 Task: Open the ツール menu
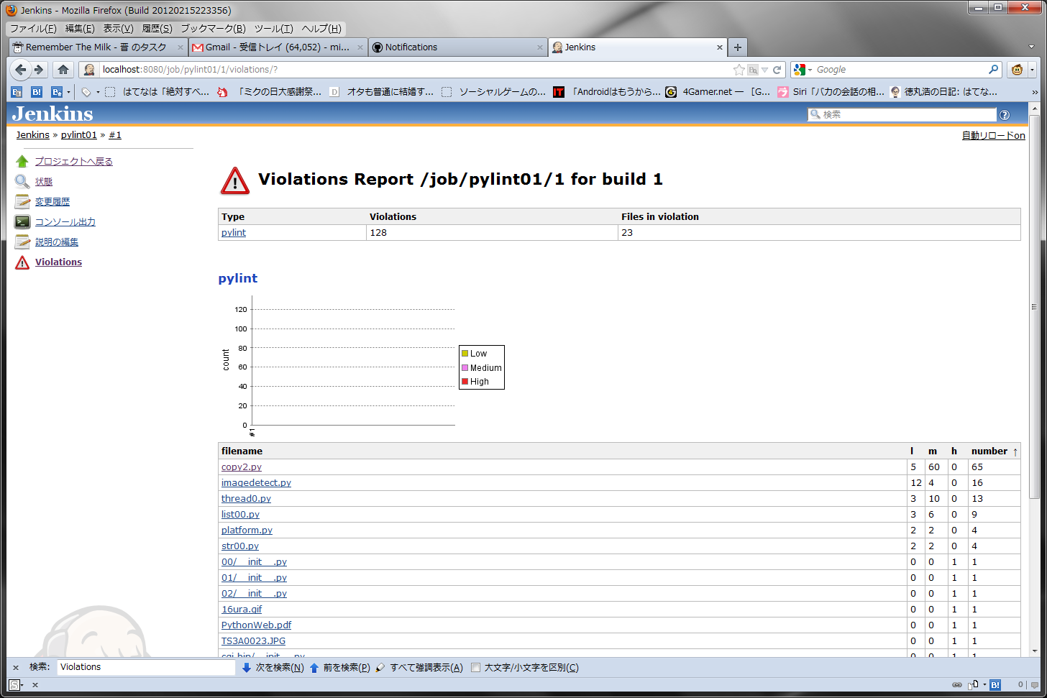click(x=273, y=29)
